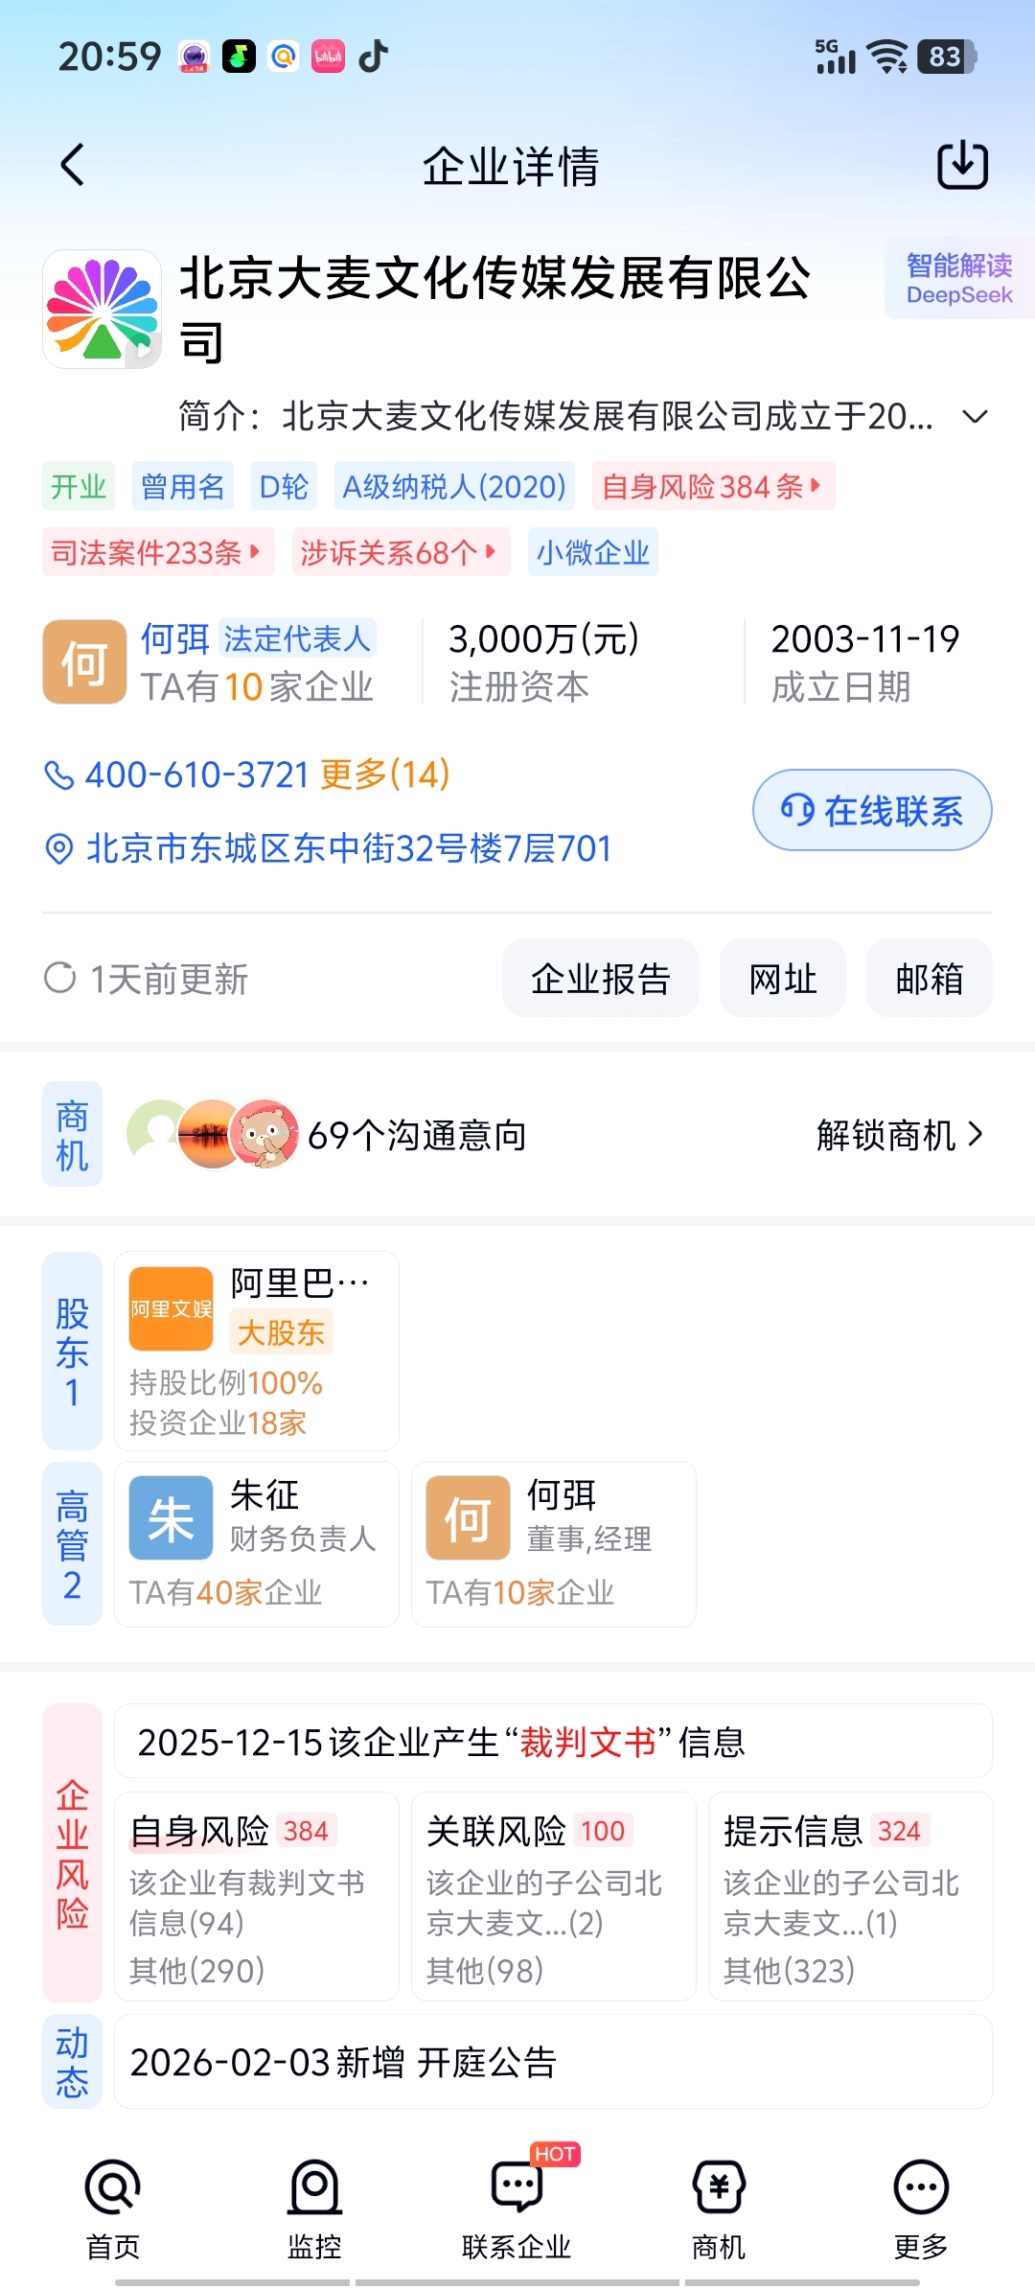Tap the 在线联系 button
1035x2289 pixels.
[x=872, y=810]
